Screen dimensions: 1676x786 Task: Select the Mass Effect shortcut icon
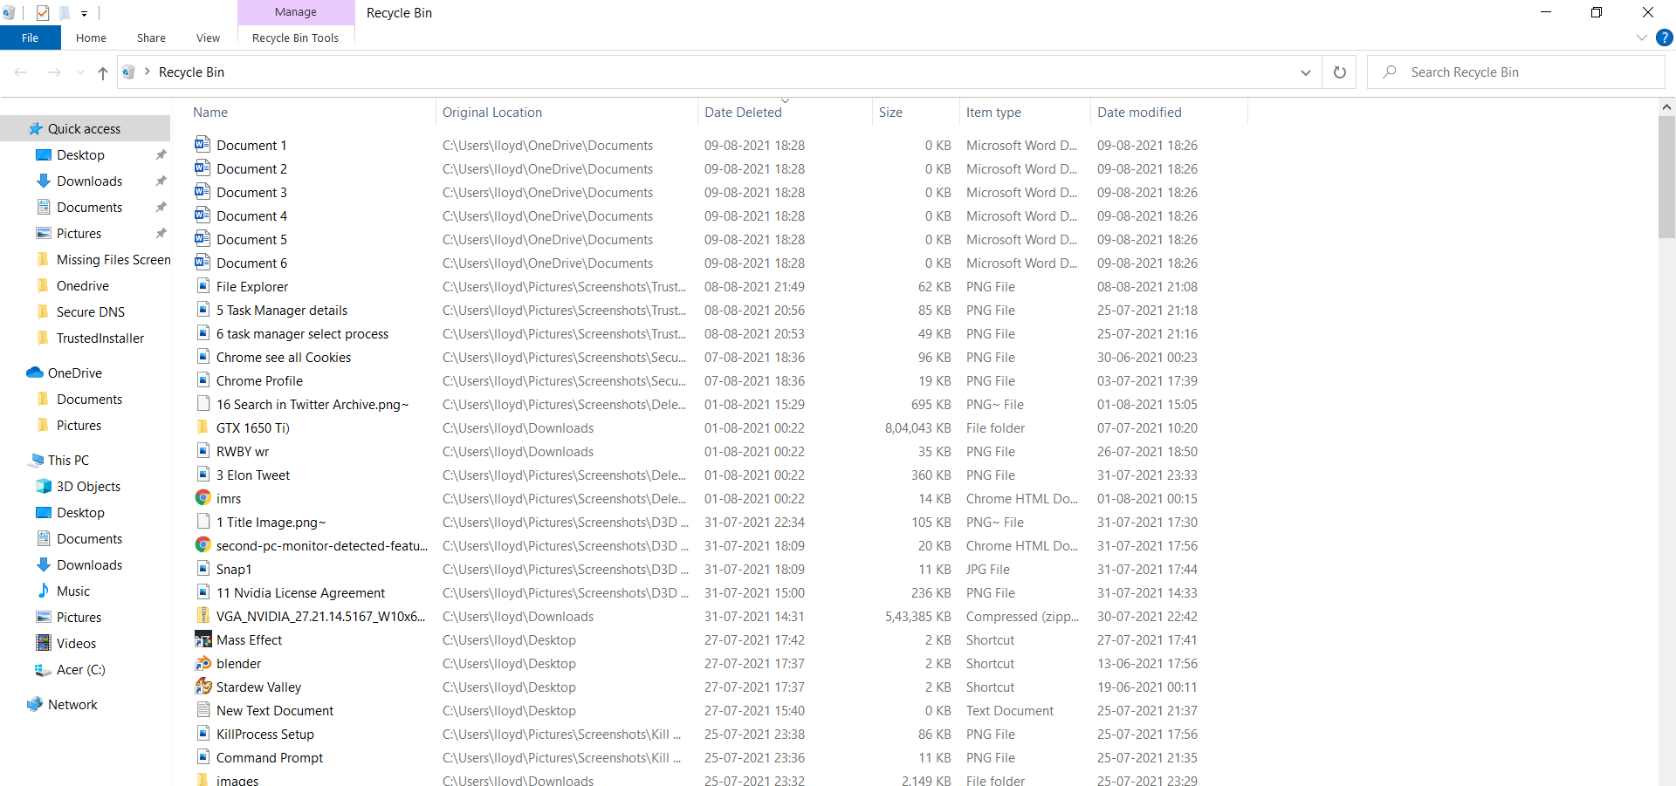point(203,639)
